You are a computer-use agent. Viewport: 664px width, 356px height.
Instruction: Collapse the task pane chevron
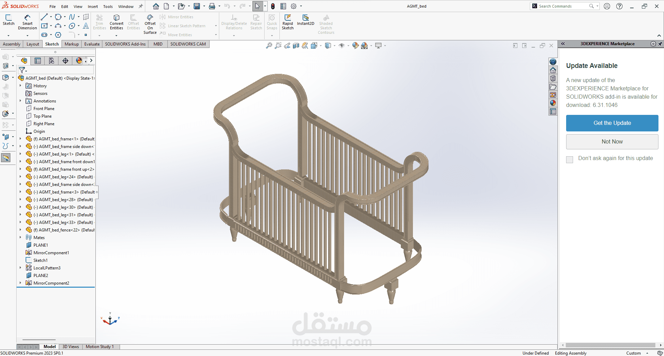click(563, 44)
